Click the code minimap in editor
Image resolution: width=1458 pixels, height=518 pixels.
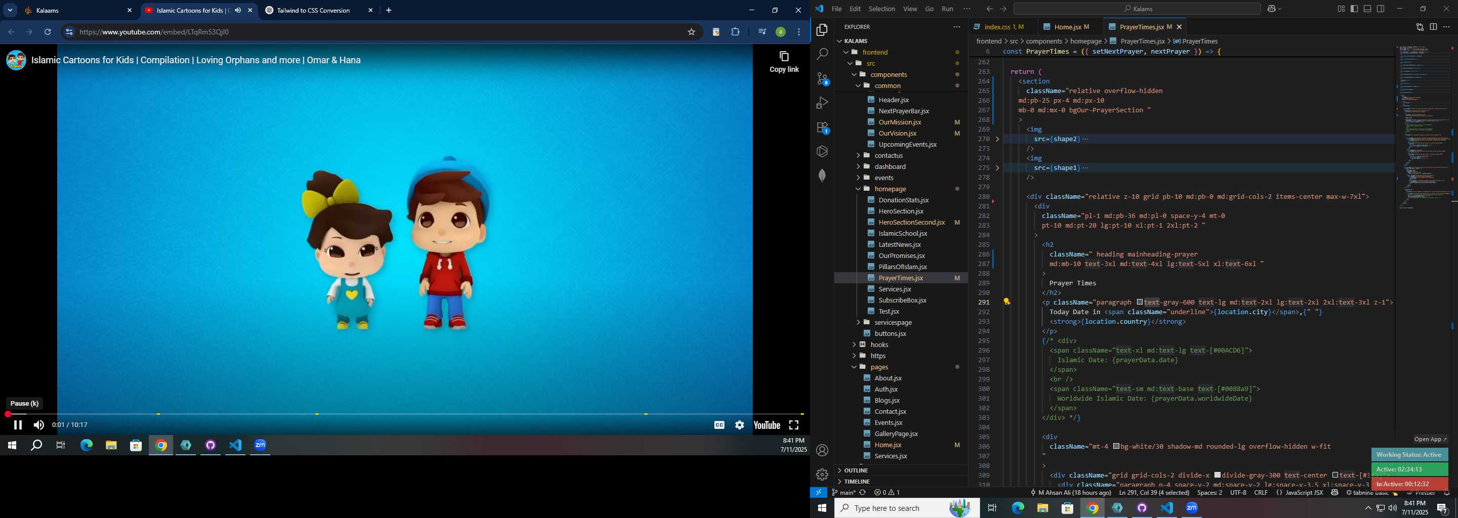coord(1424,127)
